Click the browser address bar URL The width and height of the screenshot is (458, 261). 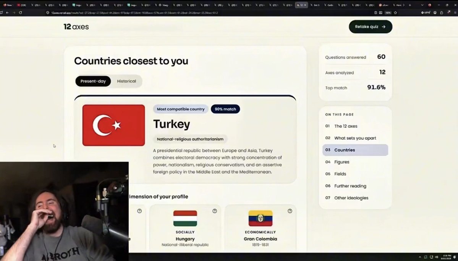[134, 13]
